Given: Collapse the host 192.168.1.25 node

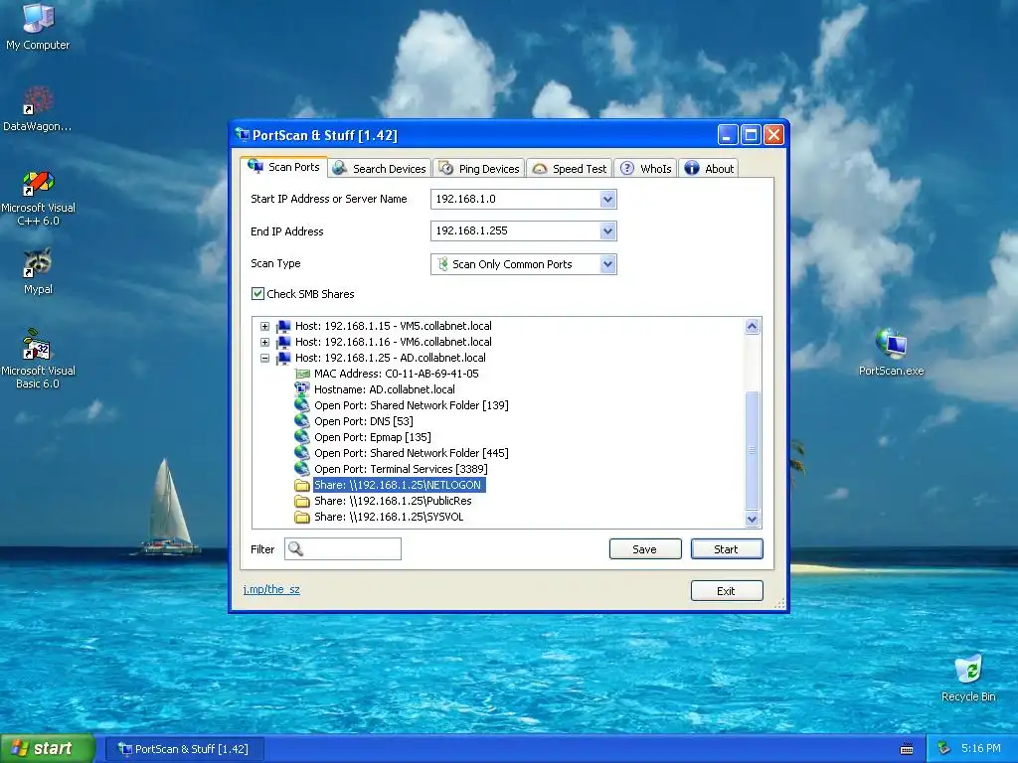Looking at the screenshot, I should tap(264, 358).
